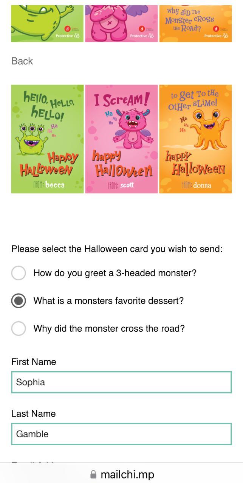The height and width of the screenshot is (483, 243).
Task: Tap the green three-headed monster card top
Action: click(47, 23)
